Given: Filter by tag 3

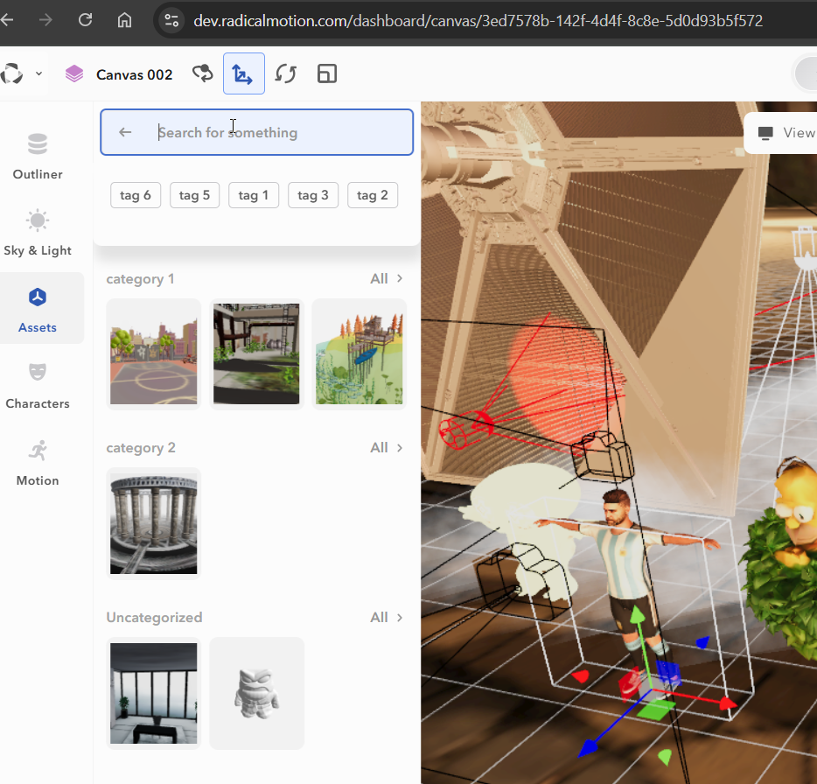Looking at the screenshot, I should (x=313, y=195).
